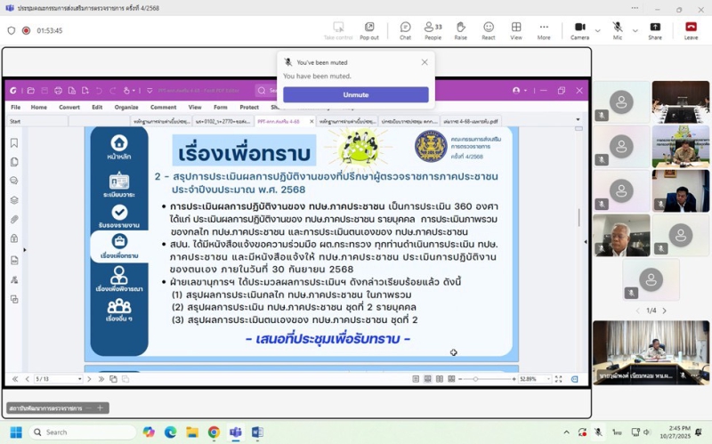712x444 pixels.
Task: Open the View layout options
Action: [515, 29]
